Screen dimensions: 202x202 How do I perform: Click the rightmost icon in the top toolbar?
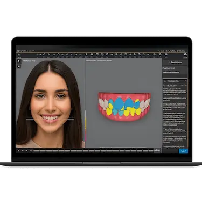point(185,55)
